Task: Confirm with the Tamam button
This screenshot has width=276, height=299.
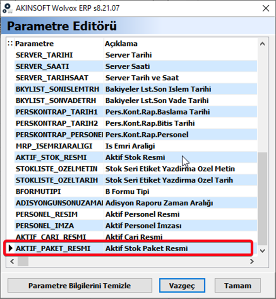Action: 238,286
